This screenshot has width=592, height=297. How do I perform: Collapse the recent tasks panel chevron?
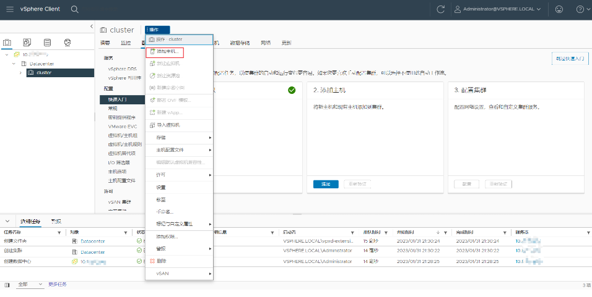[x=7, y=221]
